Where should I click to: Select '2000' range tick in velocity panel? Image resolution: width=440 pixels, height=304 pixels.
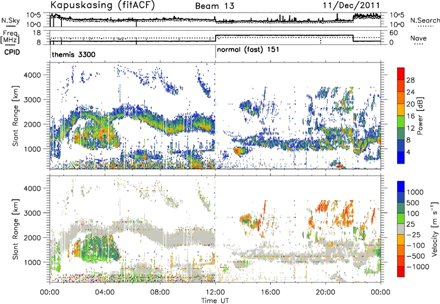point(32,238)
